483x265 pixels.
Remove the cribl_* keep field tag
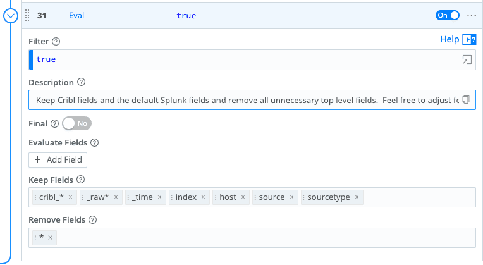(x=71, y=197)
